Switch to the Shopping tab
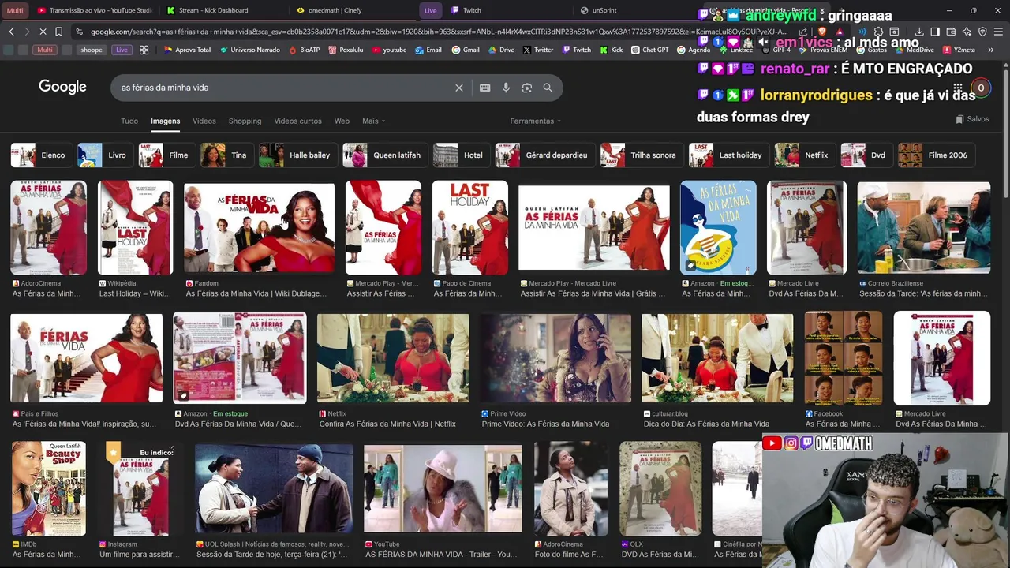 245,121
